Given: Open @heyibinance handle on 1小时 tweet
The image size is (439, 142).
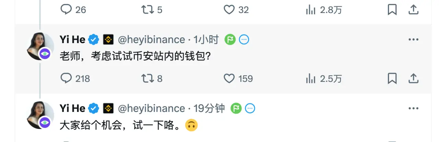Looking at the screenshot, I should 151,40.
